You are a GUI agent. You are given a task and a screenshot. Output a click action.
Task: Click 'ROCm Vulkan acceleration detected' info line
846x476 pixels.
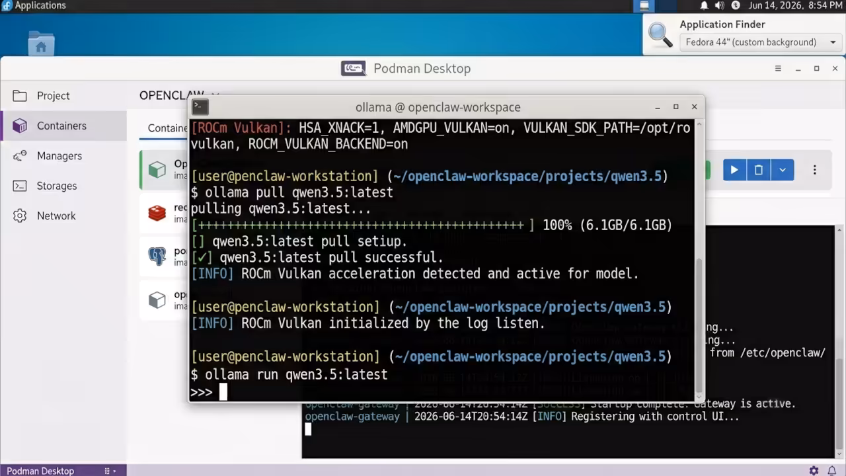415,274
